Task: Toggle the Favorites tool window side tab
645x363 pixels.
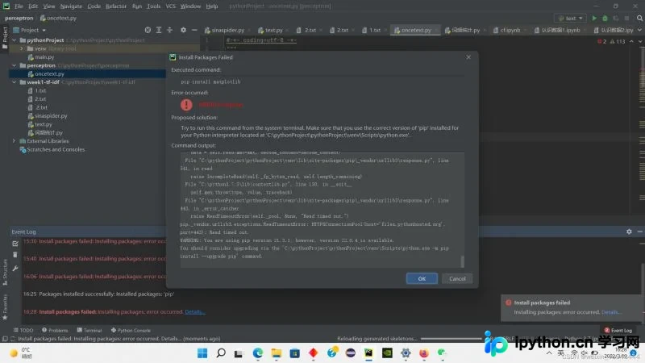Action: (5, 307)
